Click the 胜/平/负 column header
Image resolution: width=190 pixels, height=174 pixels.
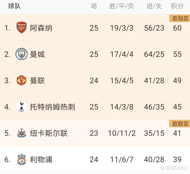pos(122,6)
